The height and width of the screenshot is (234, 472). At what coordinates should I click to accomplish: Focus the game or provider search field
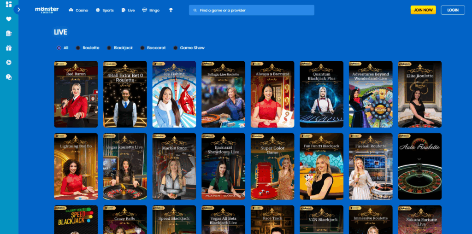click(x=252, y=10)
